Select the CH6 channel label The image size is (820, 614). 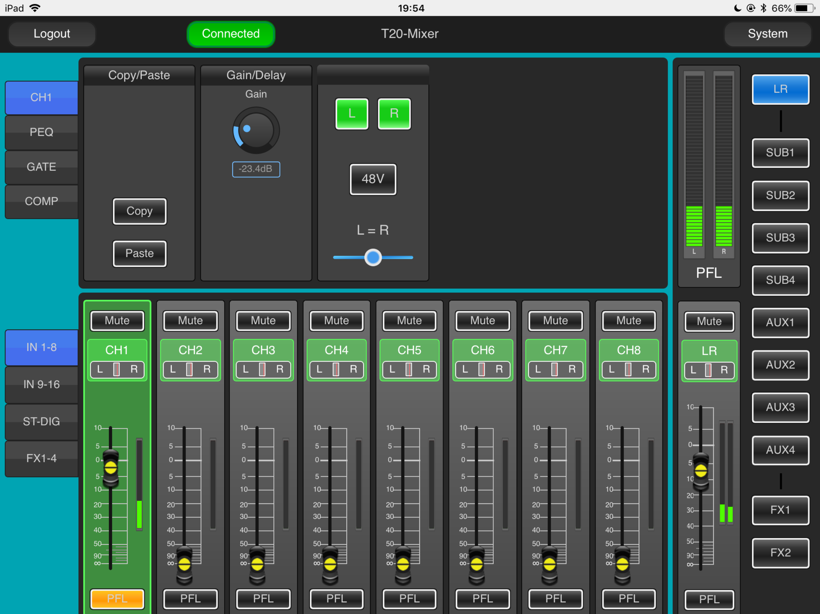coord(482,350)
